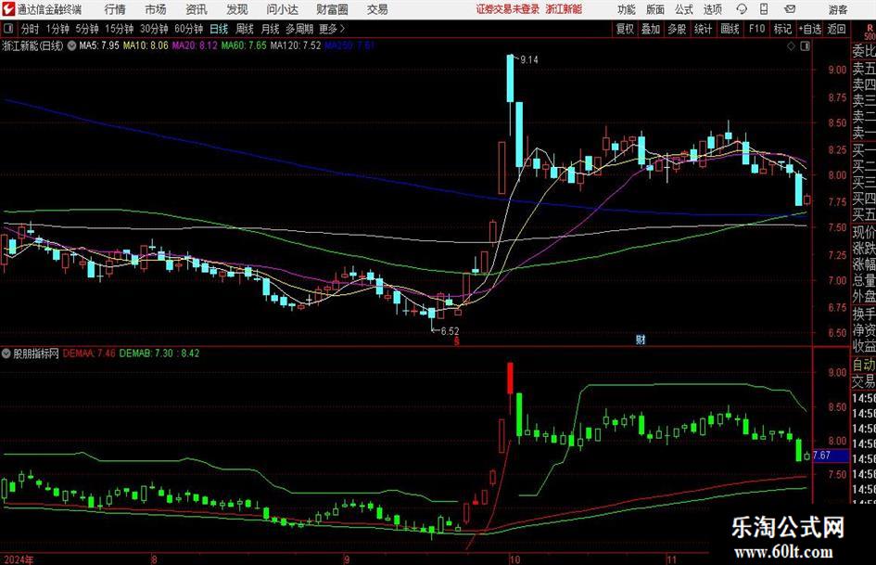Toggle the side panel icon at chart top right
The image size is (876, 565).
(x=805, y=45)
